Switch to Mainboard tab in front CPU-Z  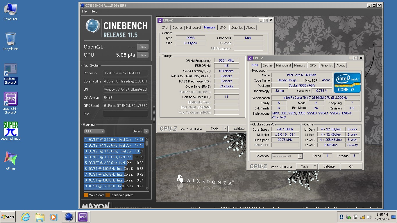283,65
